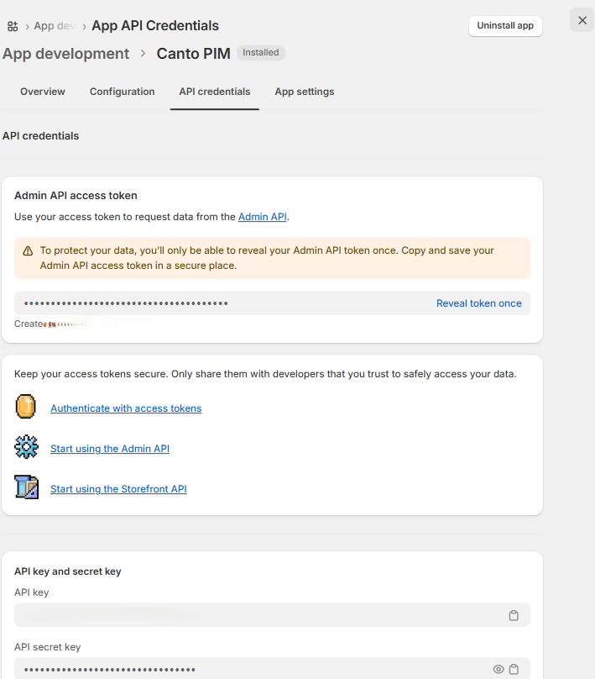
Task: Click the API key and secret key heading
Action: point(68,571)
